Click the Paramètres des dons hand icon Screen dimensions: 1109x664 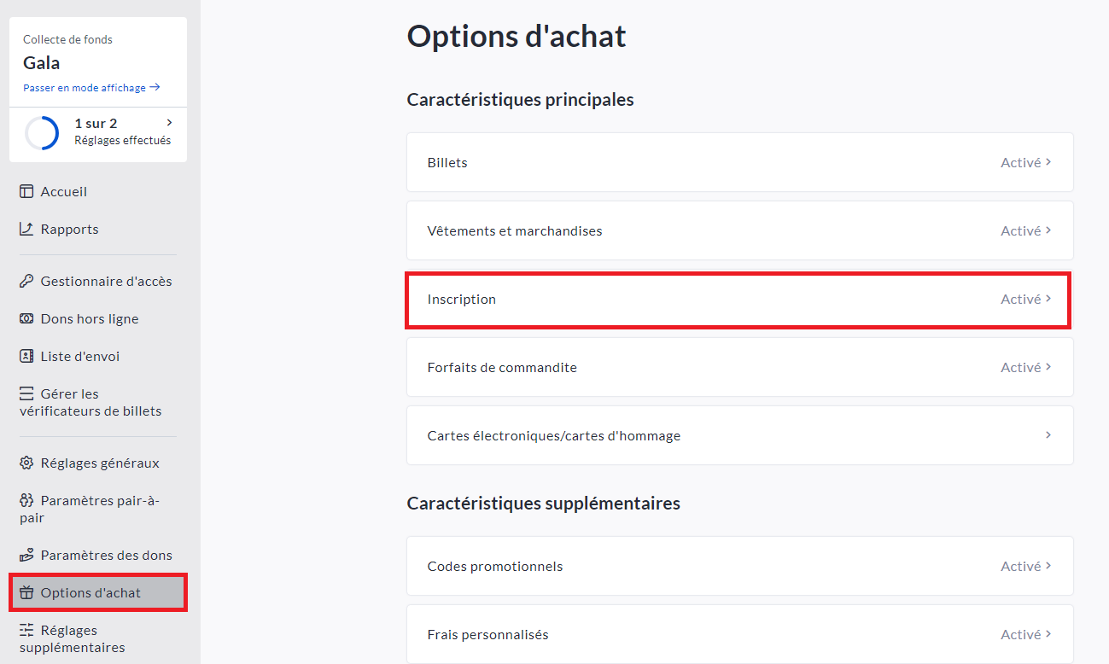tap(26, 556)
